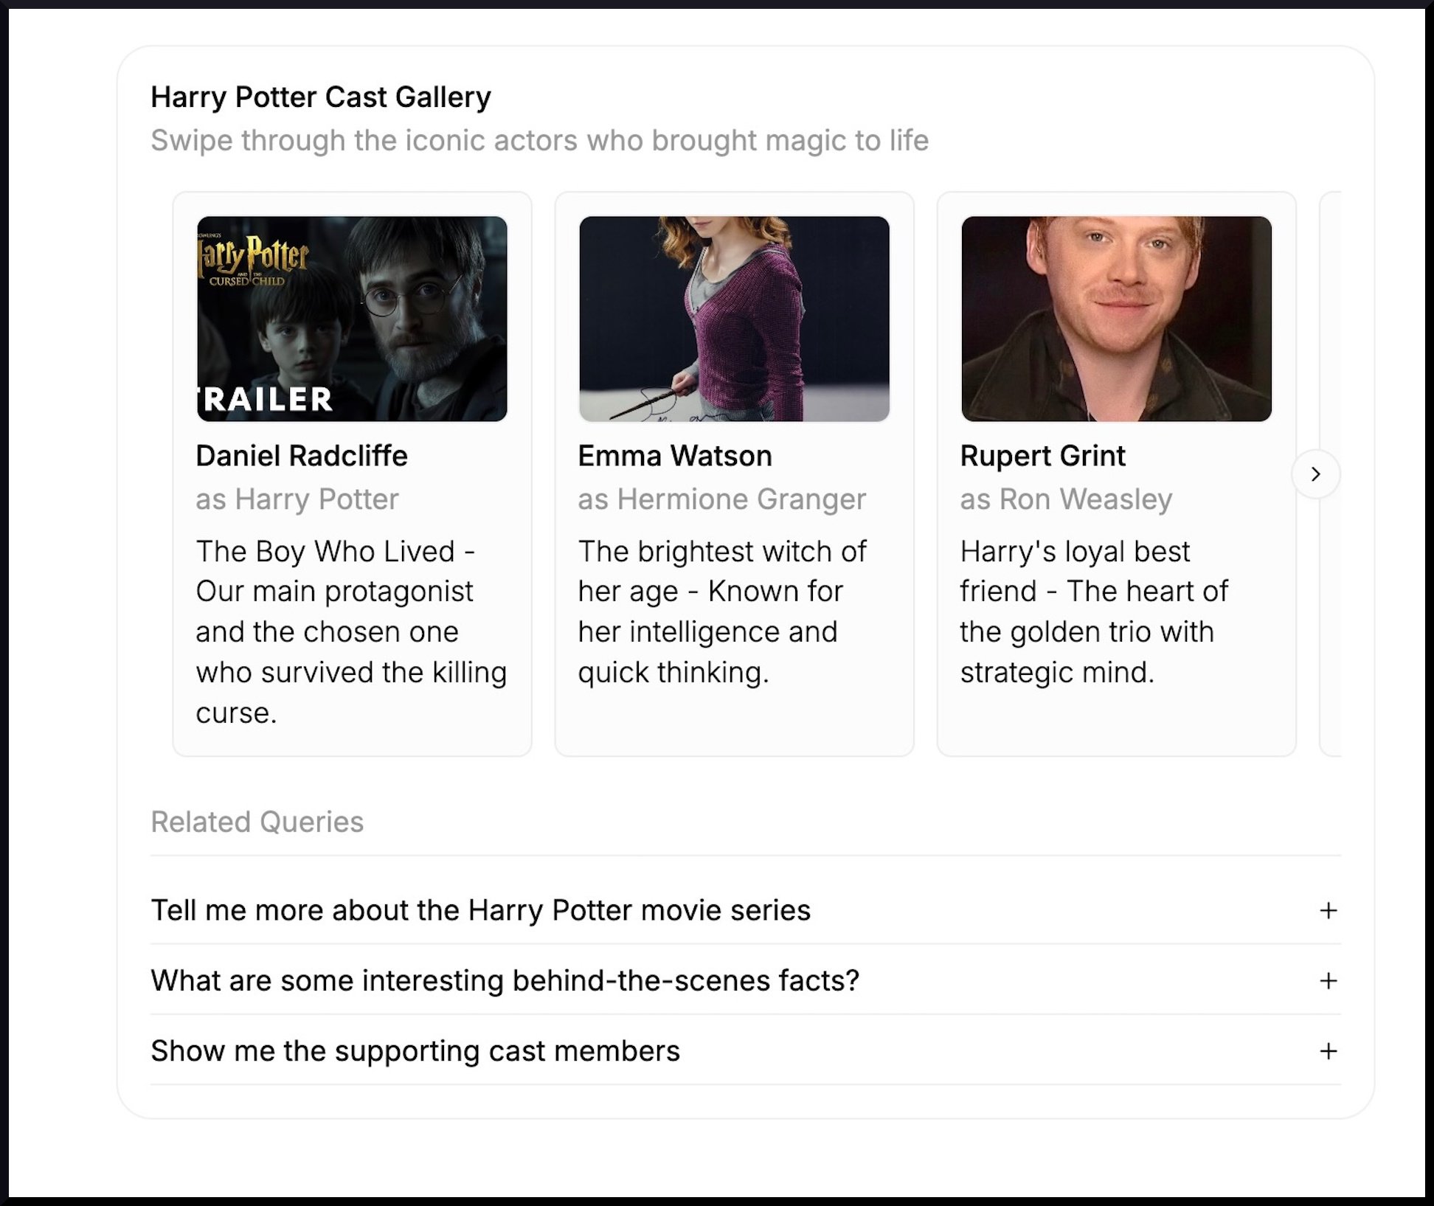This screenshot has height=1206, width=1434.
Task: Click the 'Harry Potter Cast Gallery' title
Action: coord(321,97)
